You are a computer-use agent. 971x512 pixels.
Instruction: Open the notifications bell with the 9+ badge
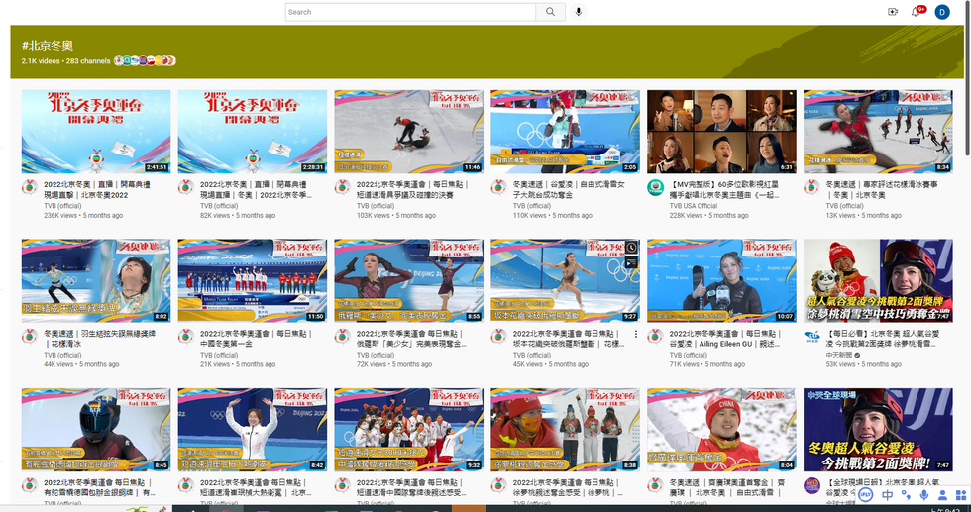pyautogui.click(x=917, y=11)
